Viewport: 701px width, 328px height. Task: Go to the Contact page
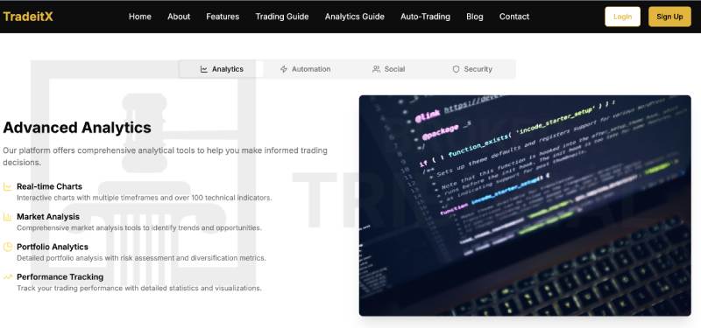point(514,17)
